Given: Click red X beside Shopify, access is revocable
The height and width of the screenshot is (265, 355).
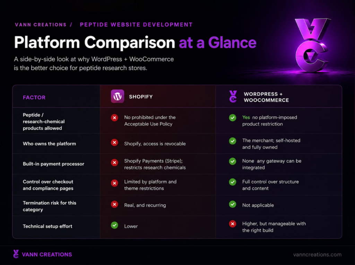Looking at the screenshot, I should [114, 143].
